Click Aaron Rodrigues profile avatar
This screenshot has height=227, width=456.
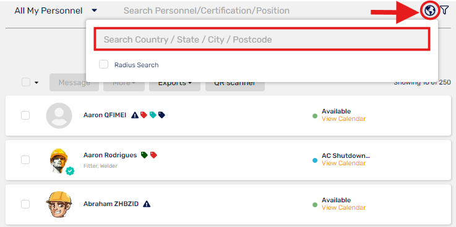click(59, 161)
